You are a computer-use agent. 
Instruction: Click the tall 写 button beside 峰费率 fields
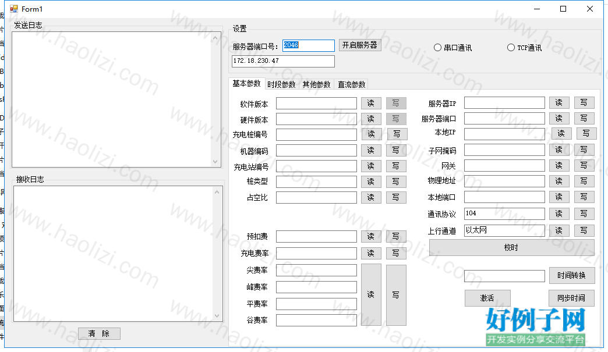click(396, 295)
